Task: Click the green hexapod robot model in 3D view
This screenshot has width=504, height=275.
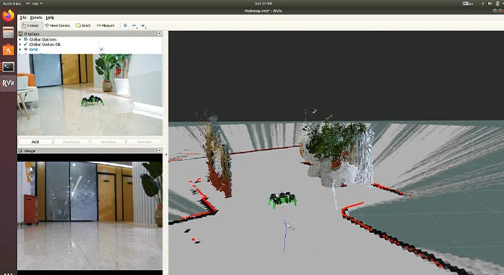Action: [x=282, y=199]
